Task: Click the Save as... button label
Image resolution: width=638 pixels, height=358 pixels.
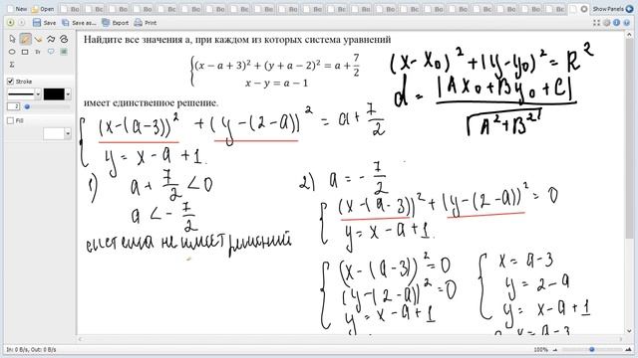Action: [x=84, y=23]
